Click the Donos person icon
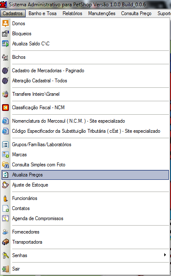Screen dimensions: 171x276 coord(5,24)
